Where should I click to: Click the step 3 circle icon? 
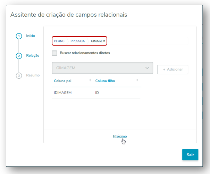[x=19, y=76]
